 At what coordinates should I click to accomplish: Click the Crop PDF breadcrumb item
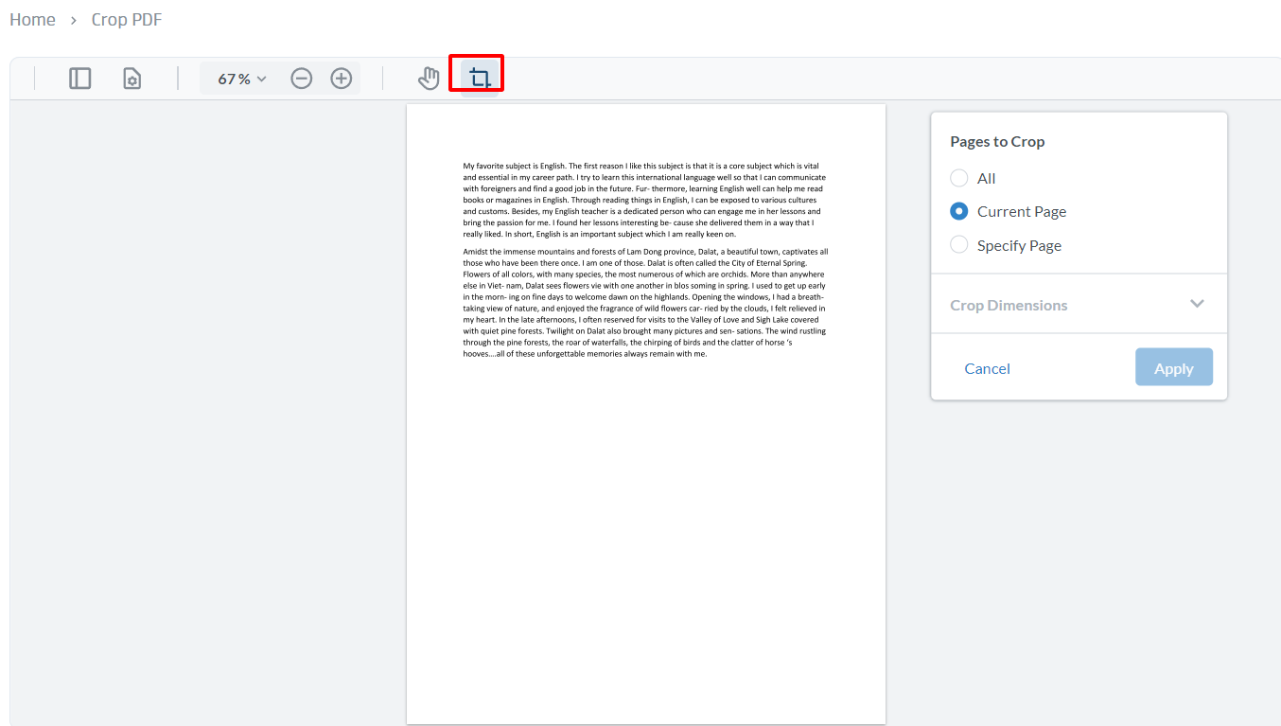pyautogui.click(x=126, y=19)
